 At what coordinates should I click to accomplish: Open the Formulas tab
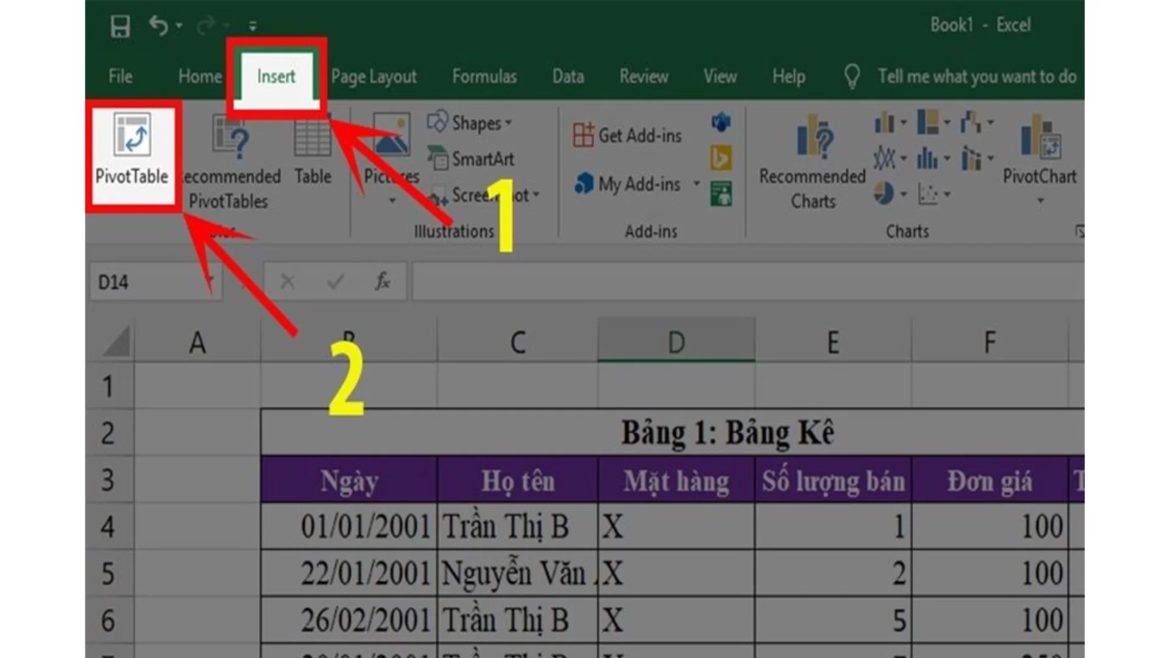(484, 77)
